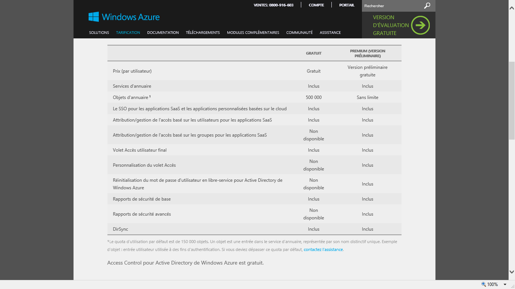Click the scrollbar down arrow
This screenshot has height=289, width=515.
pyautogui.click(x=512, y=271)
